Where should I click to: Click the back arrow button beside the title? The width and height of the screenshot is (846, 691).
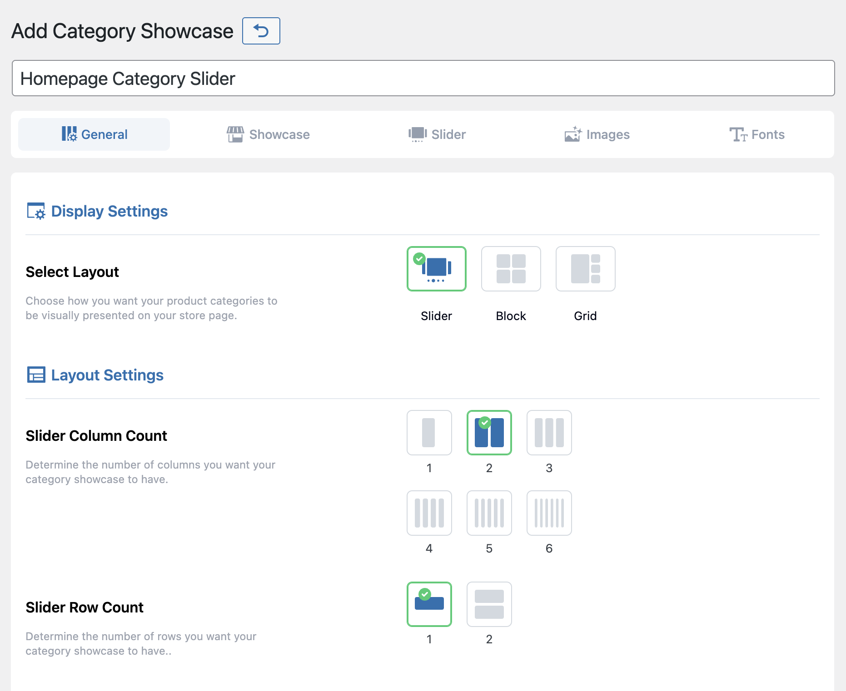261,31
